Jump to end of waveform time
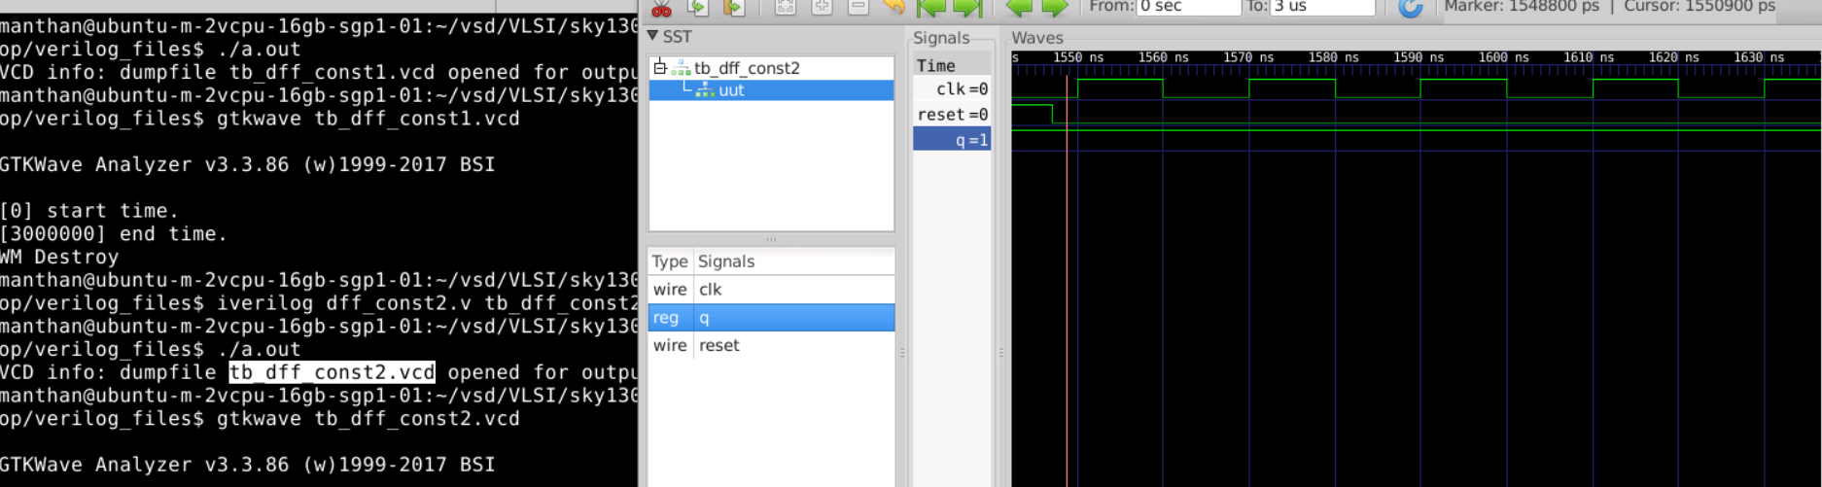Screen dimensions: 1822x487 (x=967, y=8)
